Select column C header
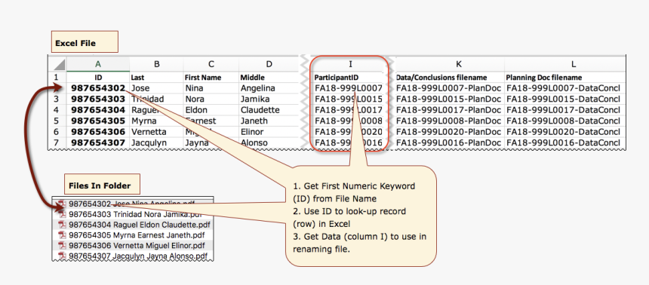Image resolution: width=649 pixels, height=285 pixels. (x=211, y=63)
